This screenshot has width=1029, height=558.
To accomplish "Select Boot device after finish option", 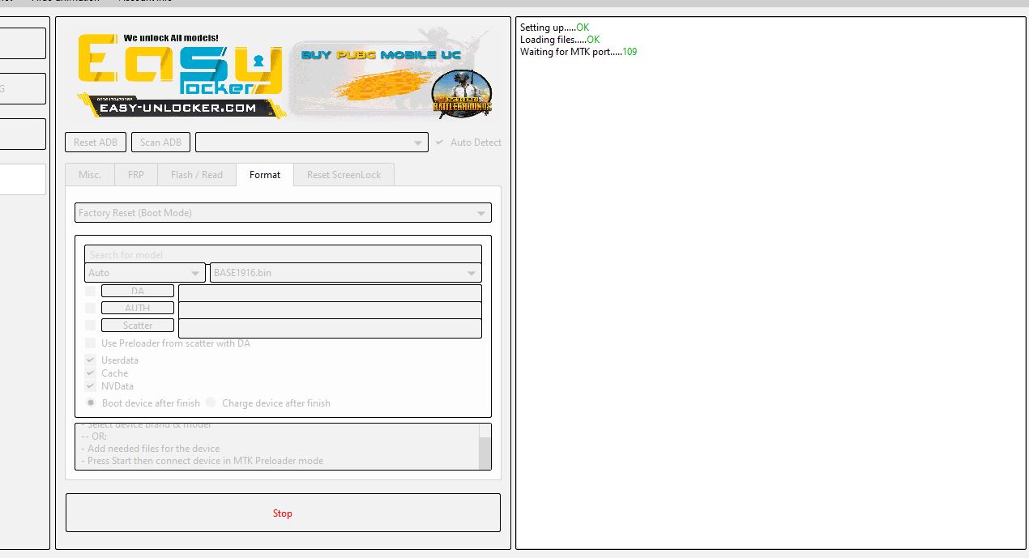I will coord(91,403).
